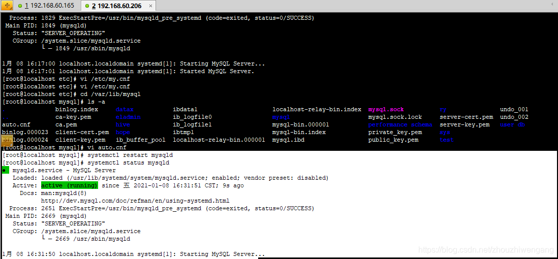
Task: Select the 'auto.cnf' file in listing
Action: [16, 124]
